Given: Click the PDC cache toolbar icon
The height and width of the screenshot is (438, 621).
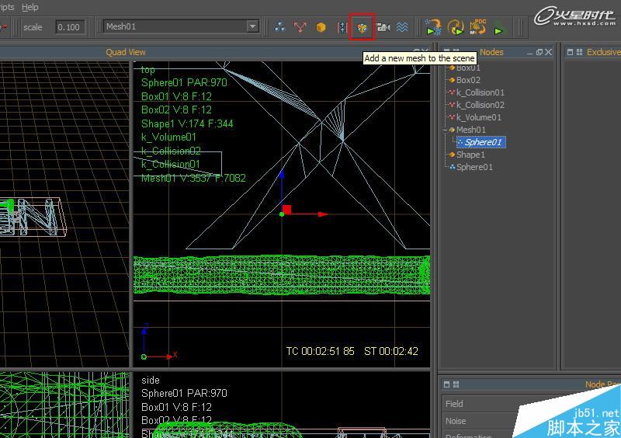Looking at the screenshot, I should [x=477, y=27].
